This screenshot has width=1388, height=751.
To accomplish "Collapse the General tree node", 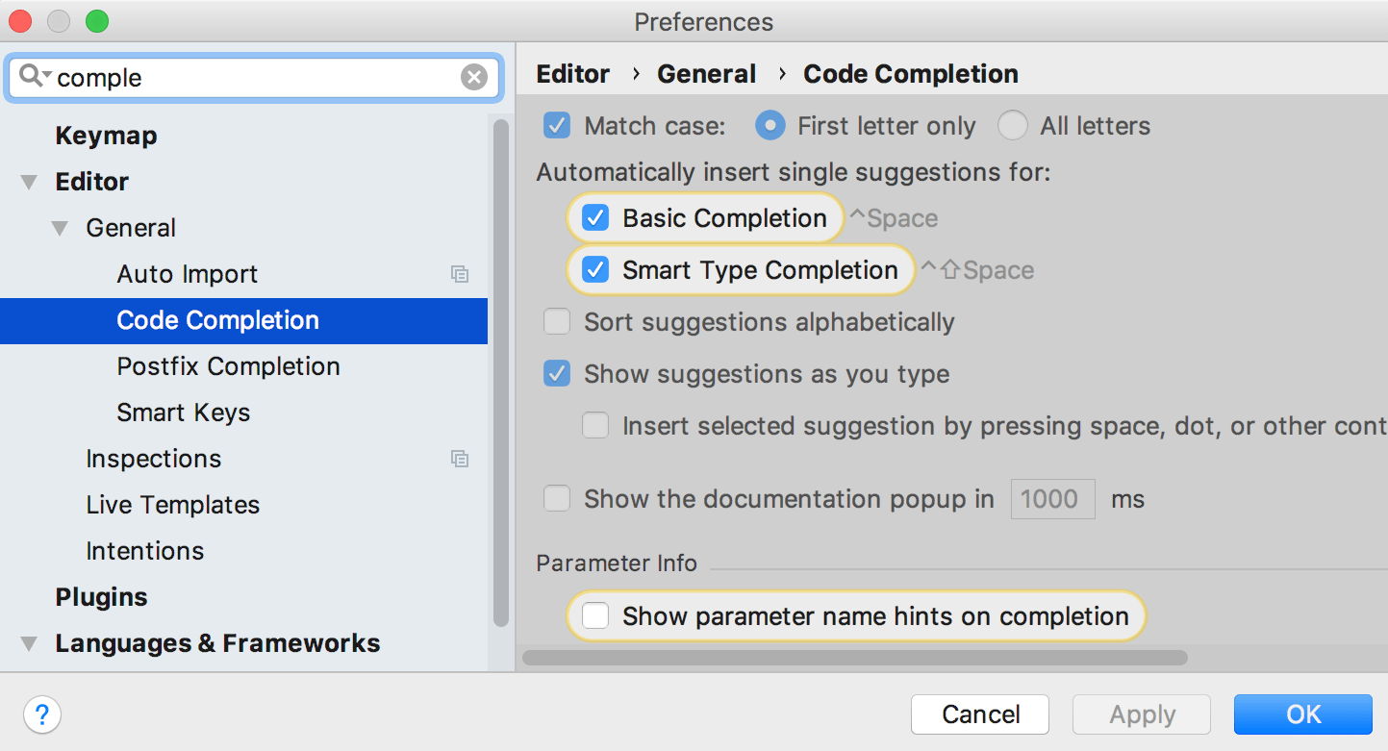I will click(60, 228).
